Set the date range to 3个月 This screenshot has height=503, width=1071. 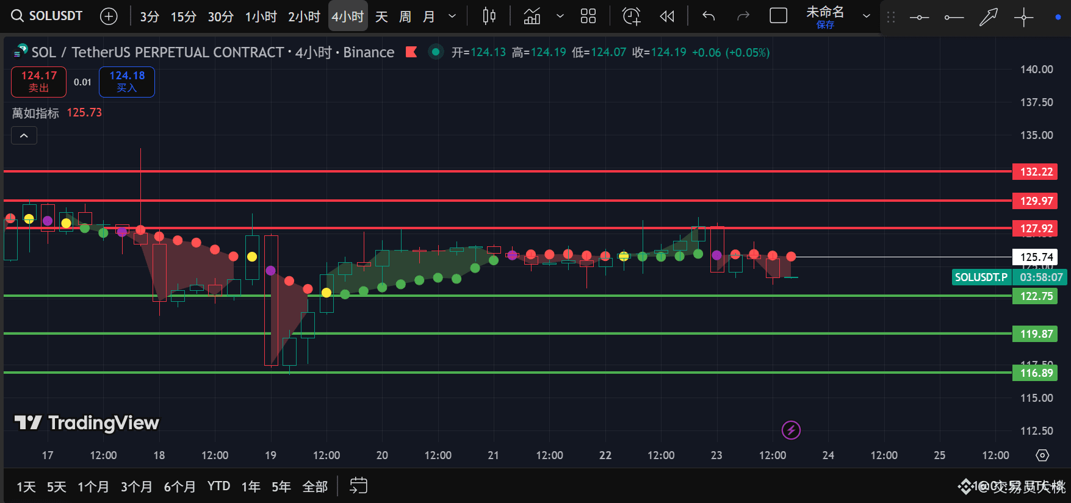point(137,487)
